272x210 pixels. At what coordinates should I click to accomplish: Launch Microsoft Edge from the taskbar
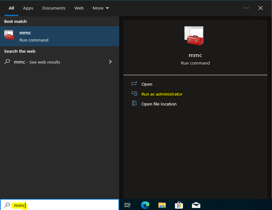145,205
